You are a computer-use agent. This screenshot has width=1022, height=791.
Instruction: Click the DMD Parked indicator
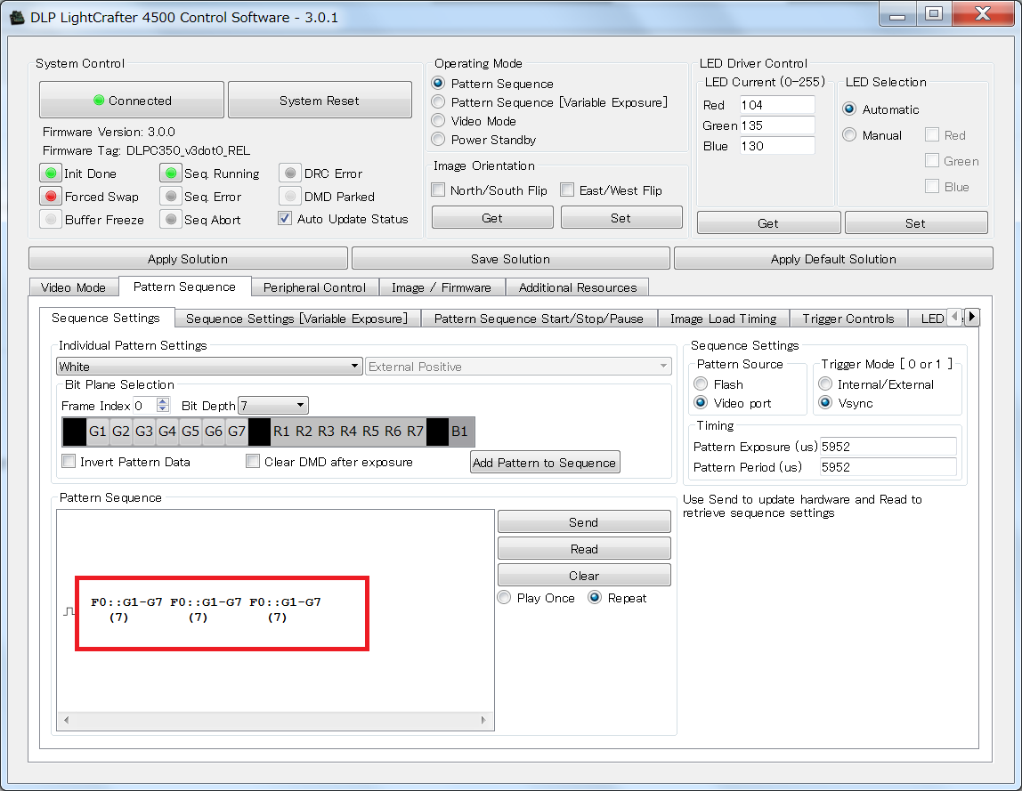(291, 196)
